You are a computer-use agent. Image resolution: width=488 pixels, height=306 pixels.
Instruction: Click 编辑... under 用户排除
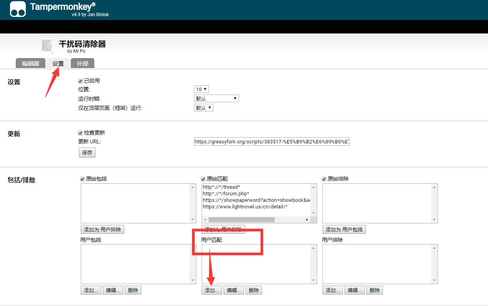pos(354,290)
